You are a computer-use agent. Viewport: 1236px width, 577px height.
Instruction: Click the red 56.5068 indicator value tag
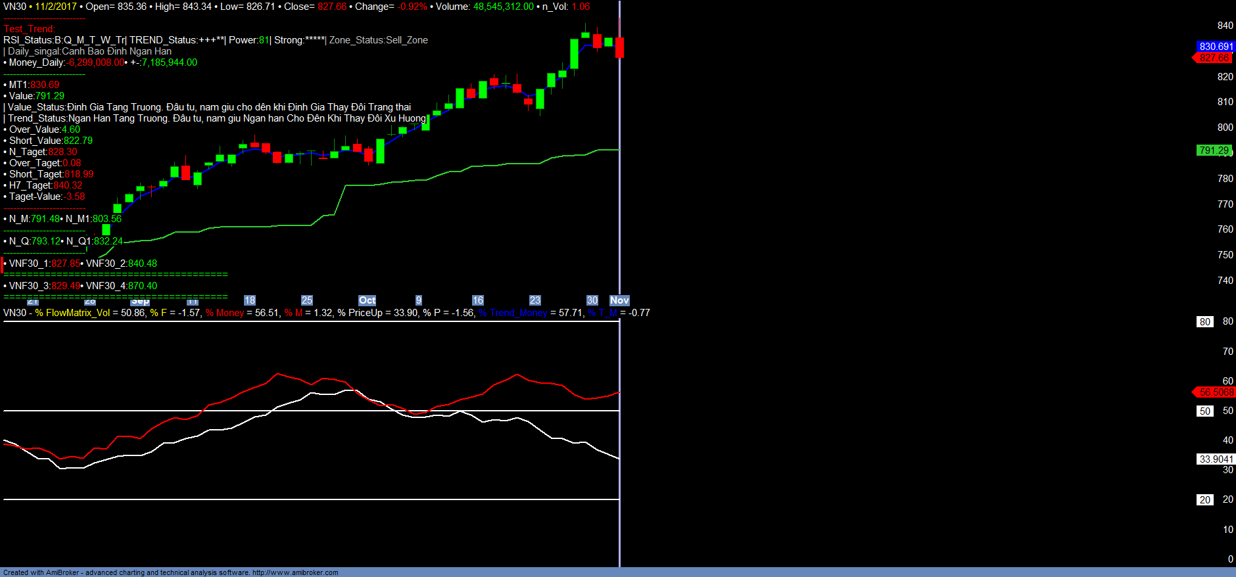pos(1216,392)
